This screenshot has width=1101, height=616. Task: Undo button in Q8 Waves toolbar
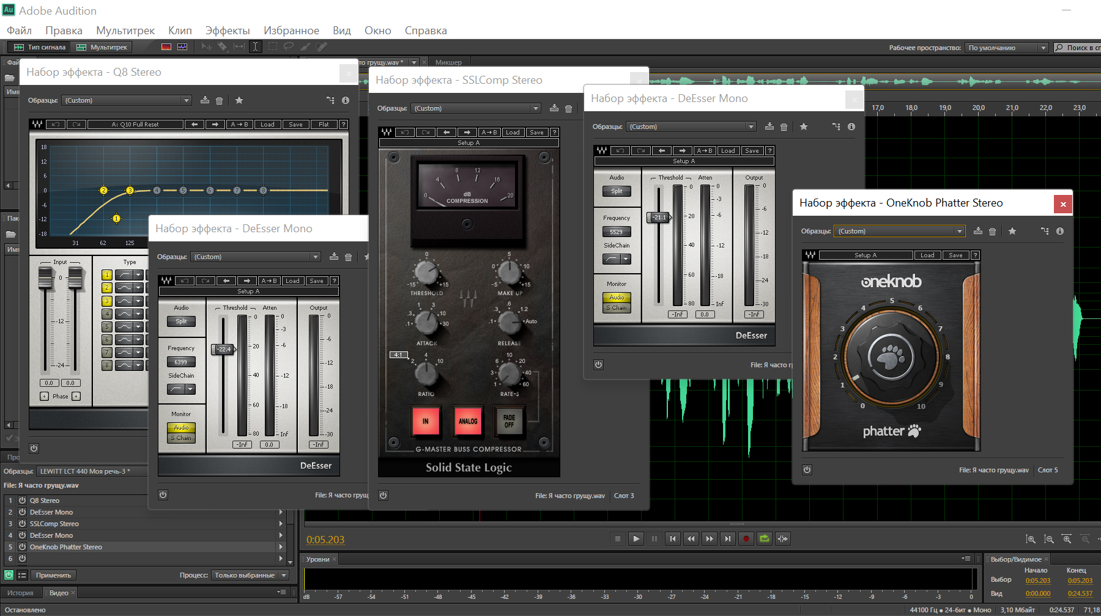pyautogui.click(x=56, y=124)
